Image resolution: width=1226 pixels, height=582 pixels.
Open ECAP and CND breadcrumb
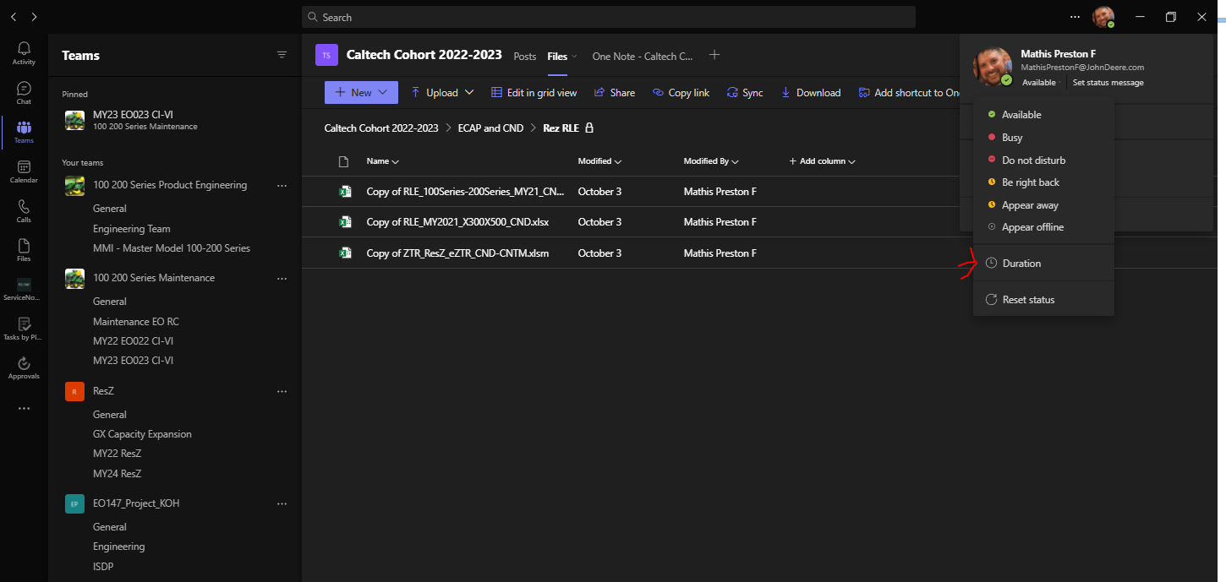coord(490,128)
